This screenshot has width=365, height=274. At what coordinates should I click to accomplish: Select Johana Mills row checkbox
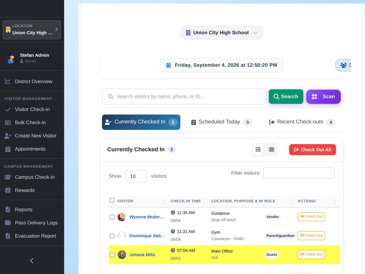[x=112, y=255]
